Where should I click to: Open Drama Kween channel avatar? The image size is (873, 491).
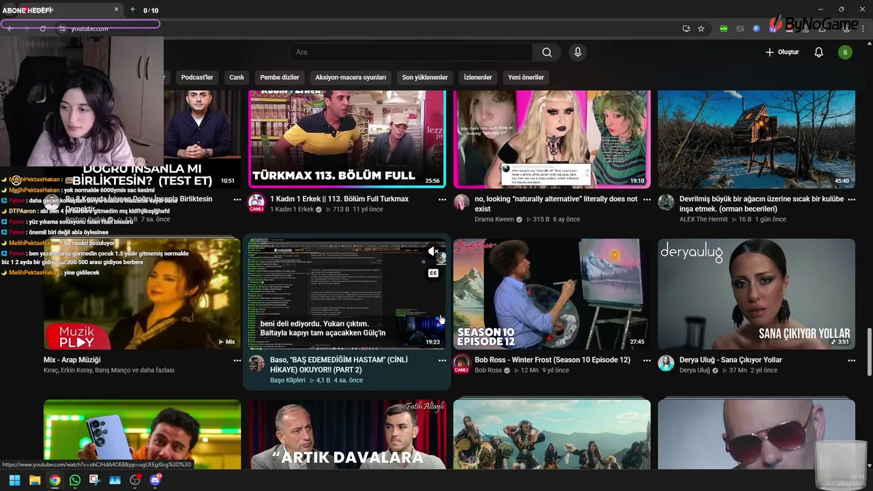click(461, 202)
